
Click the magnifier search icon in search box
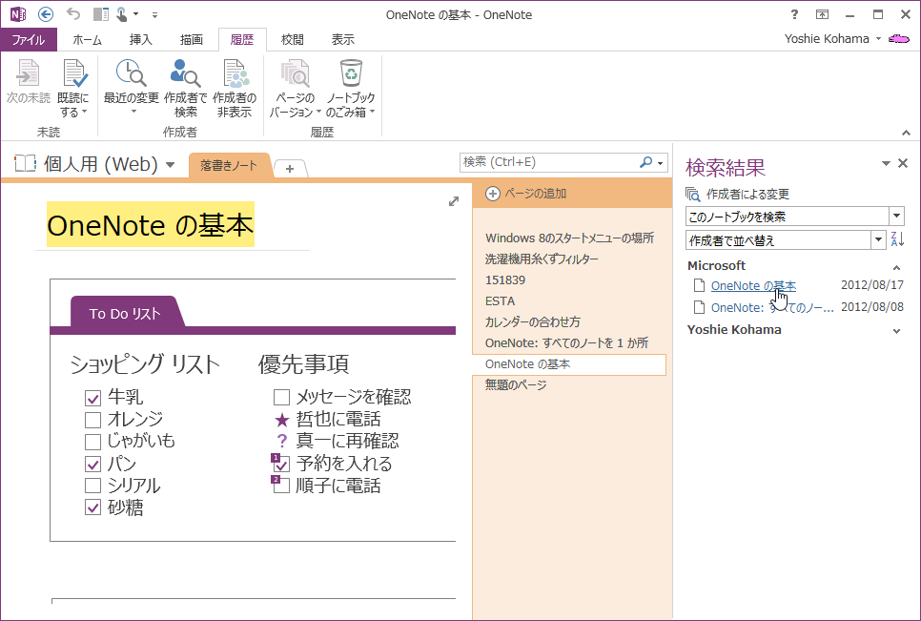point(645,162)
